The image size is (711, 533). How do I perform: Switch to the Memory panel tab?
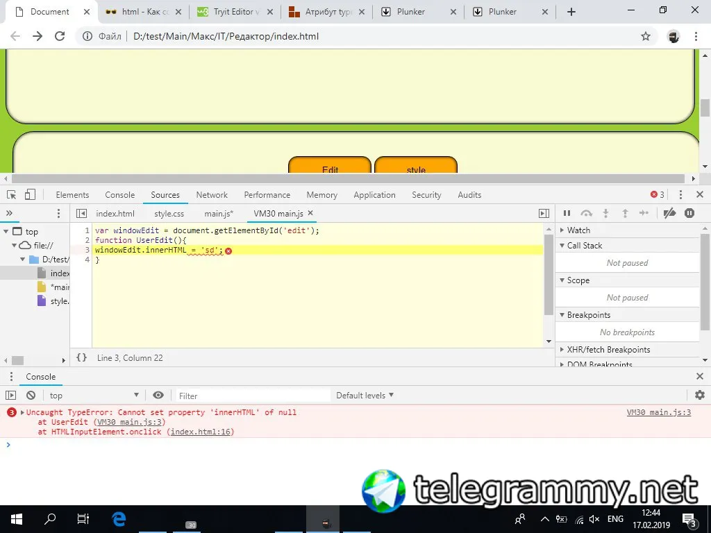point(322,195)
